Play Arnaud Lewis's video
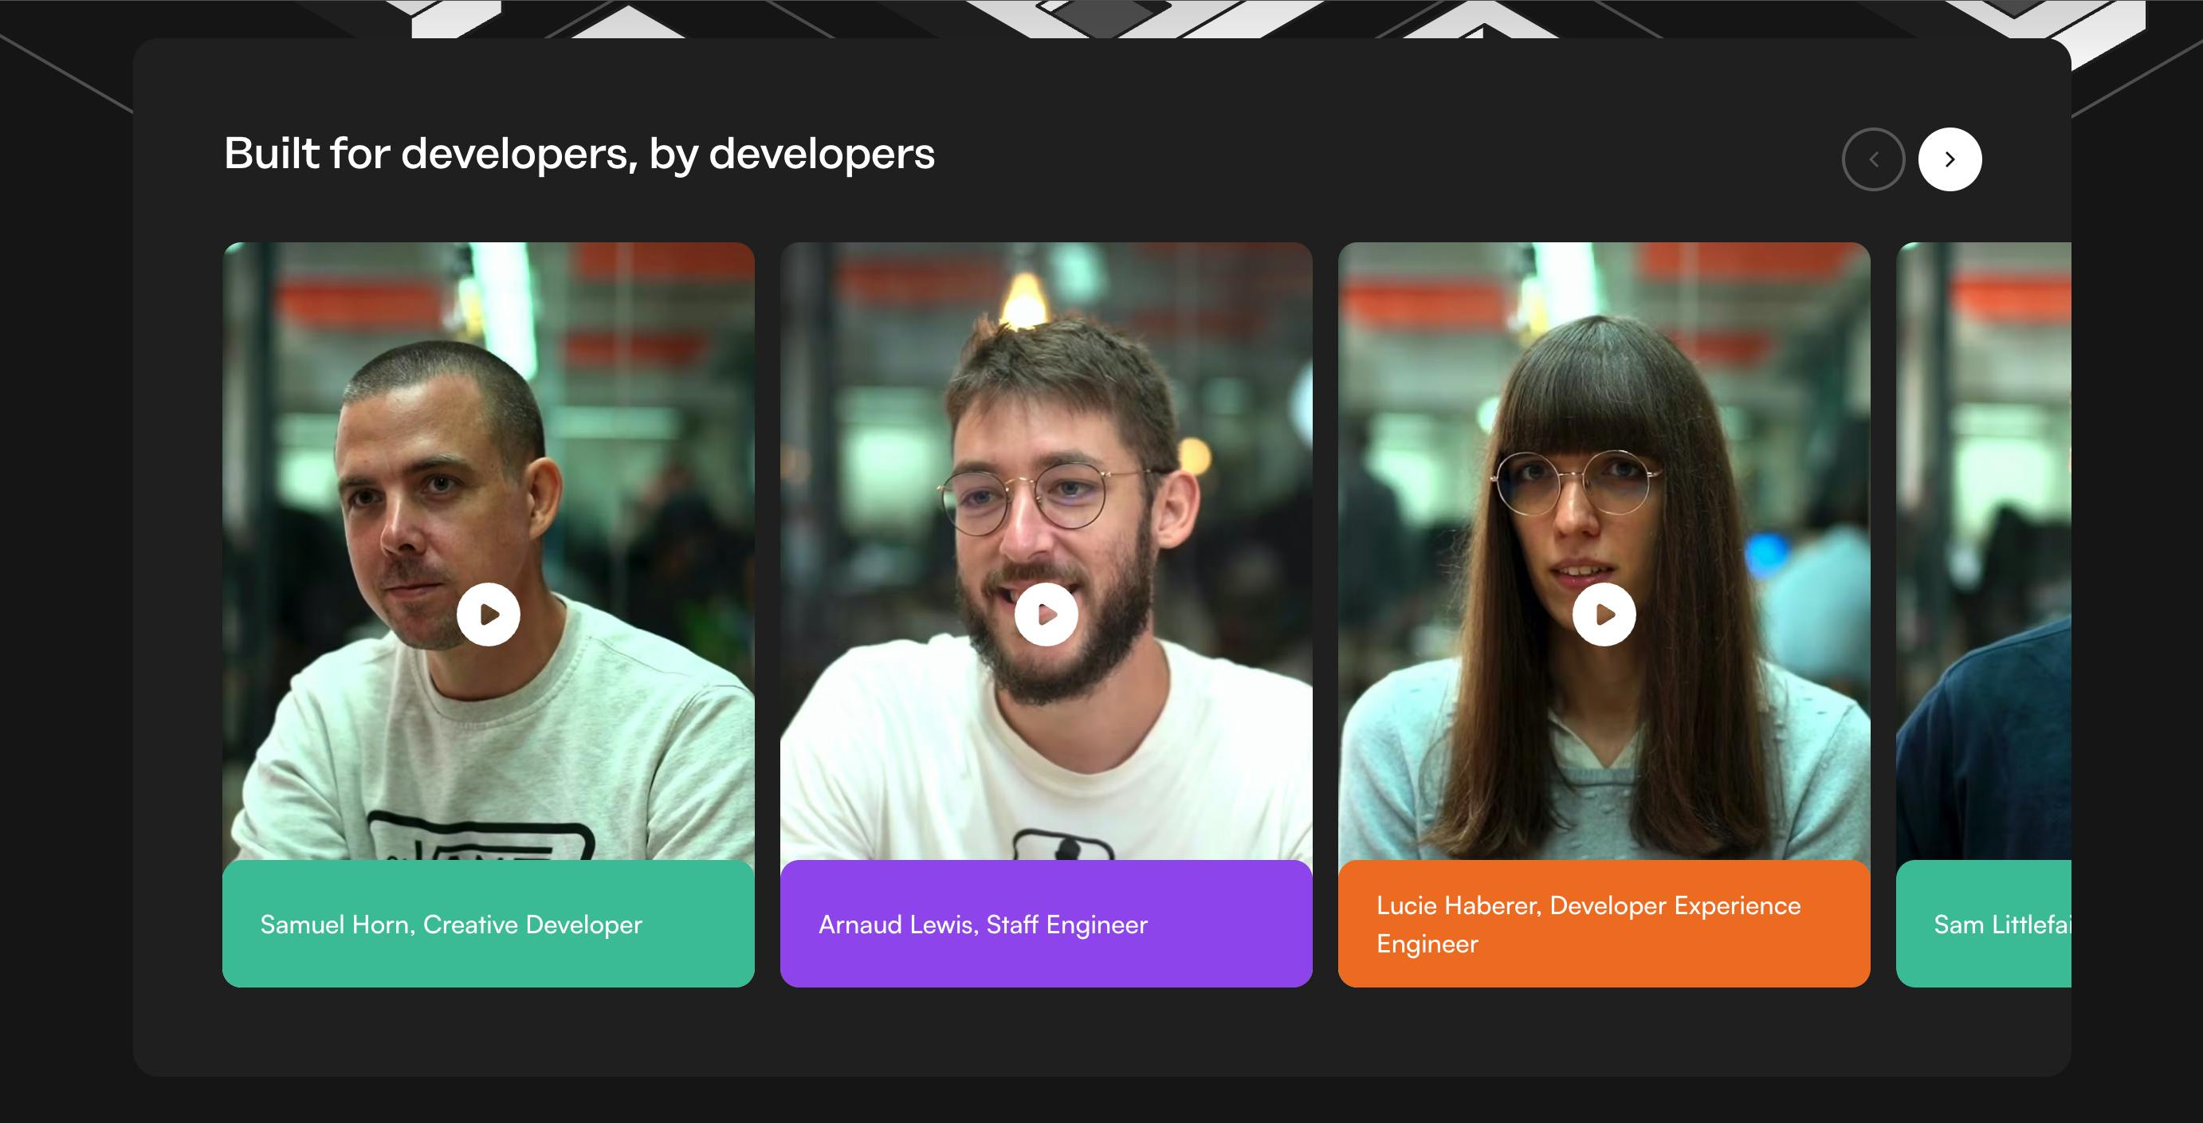2203x1123 pixels. [1046, 614]
